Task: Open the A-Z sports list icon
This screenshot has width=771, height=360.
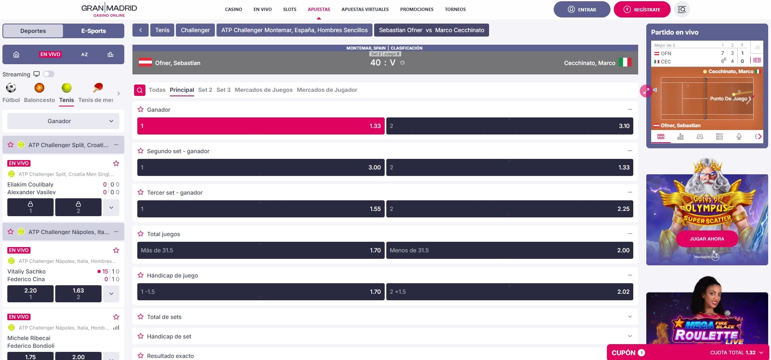Action: (x=84, y=54)
